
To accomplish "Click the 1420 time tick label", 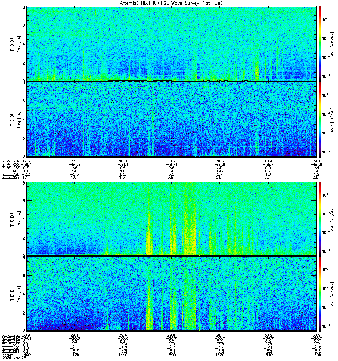I will 74,355.
